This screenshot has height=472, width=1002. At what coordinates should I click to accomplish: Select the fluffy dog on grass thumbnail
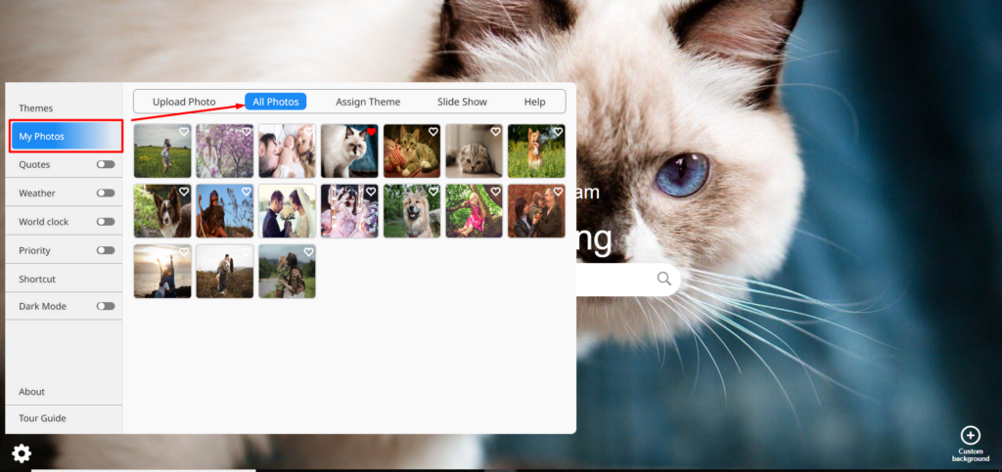(411, 212)
